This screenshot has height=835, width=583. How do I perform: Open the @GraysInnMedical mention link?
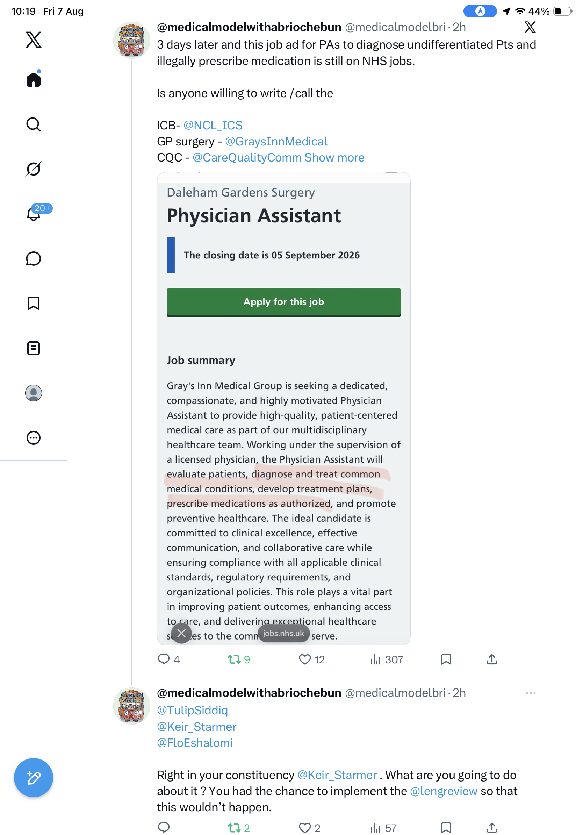pyautogui.click(x=276, y=142)
